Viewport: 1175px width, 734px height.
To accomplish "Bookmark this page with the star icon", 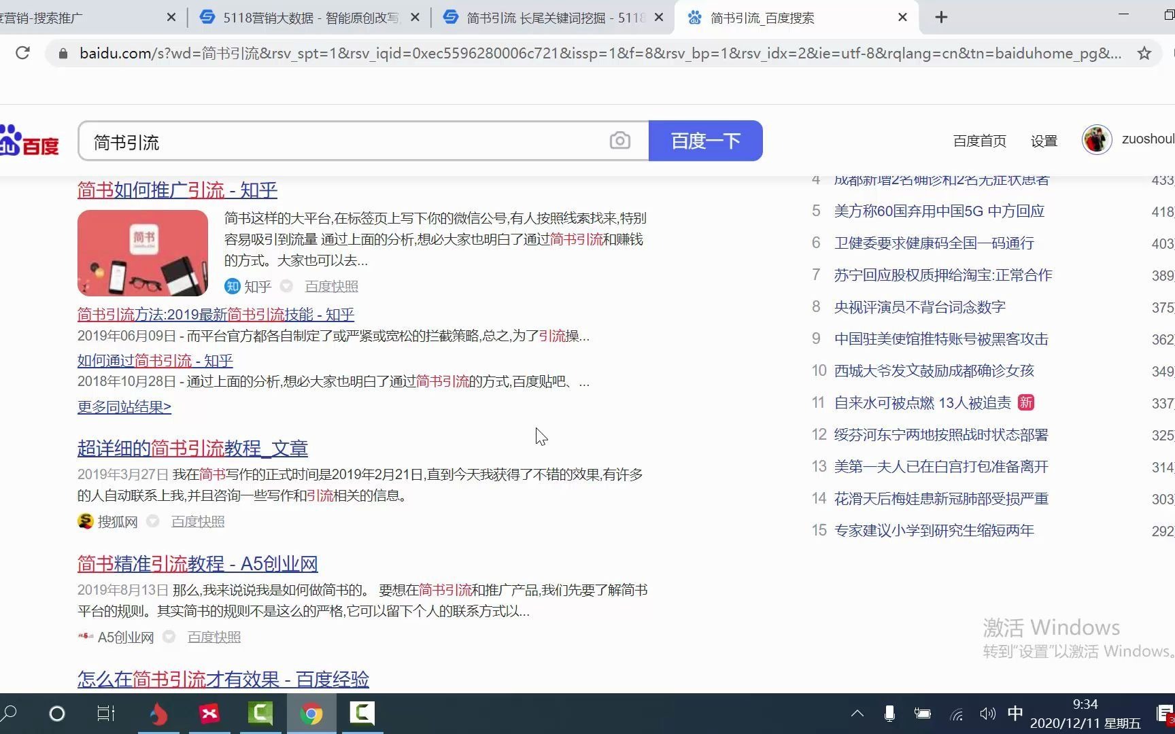I will coord(1144,53).
